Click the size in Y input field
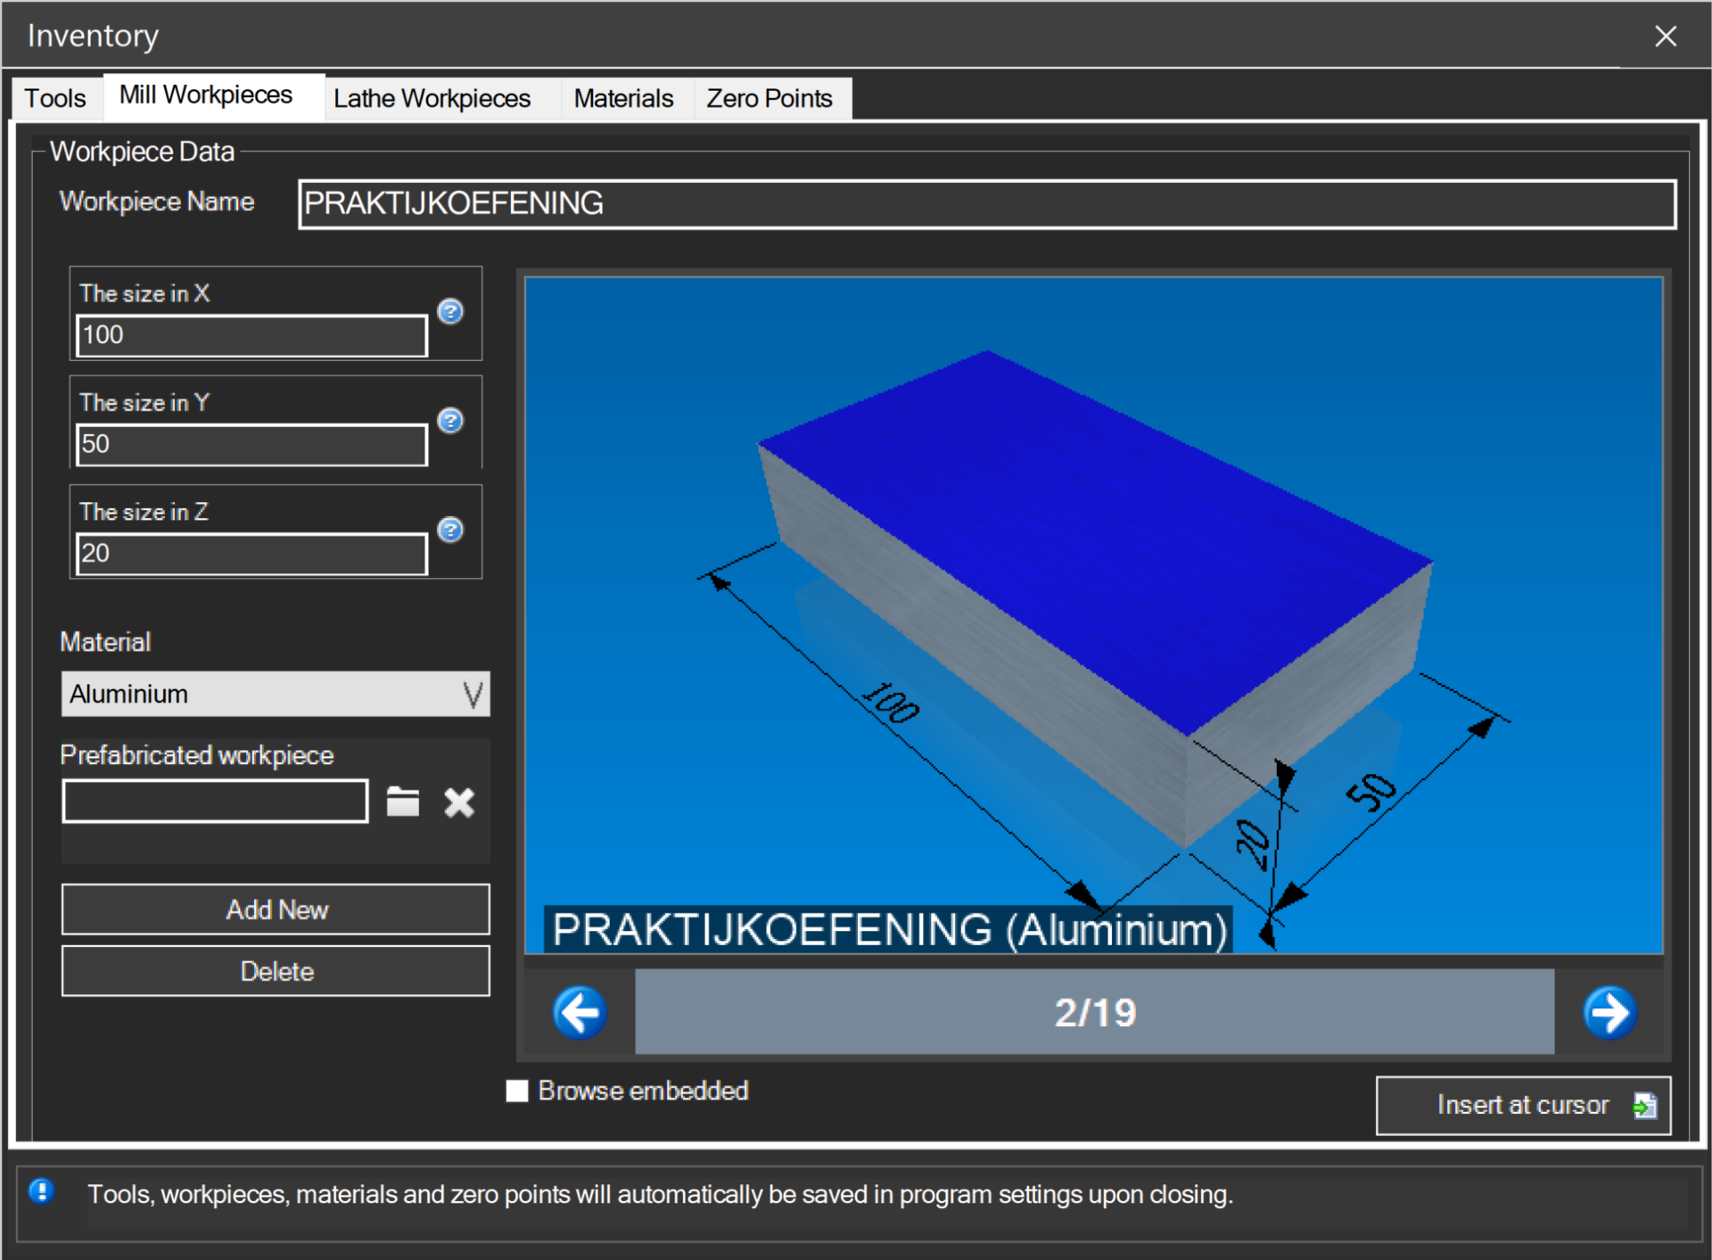Screen dimensions: 1712x1260 [x=251, y=444]
